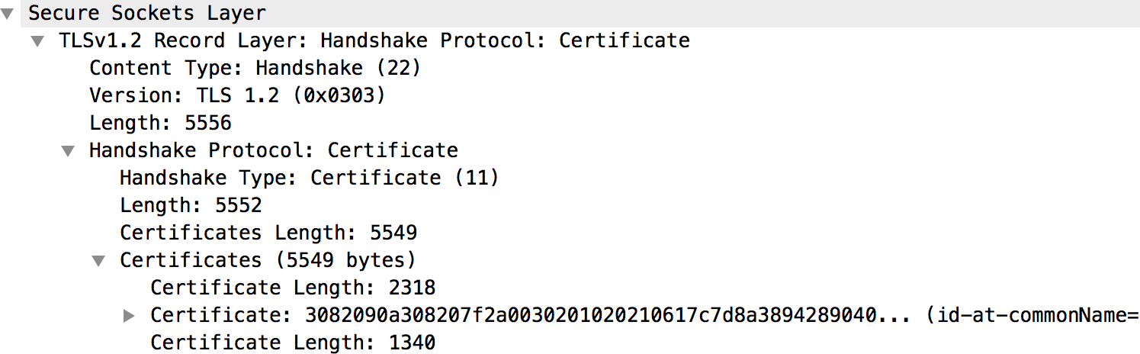
Task: Select the TLSv1.2 Record Layer row
Action: [x=374, y=40]
